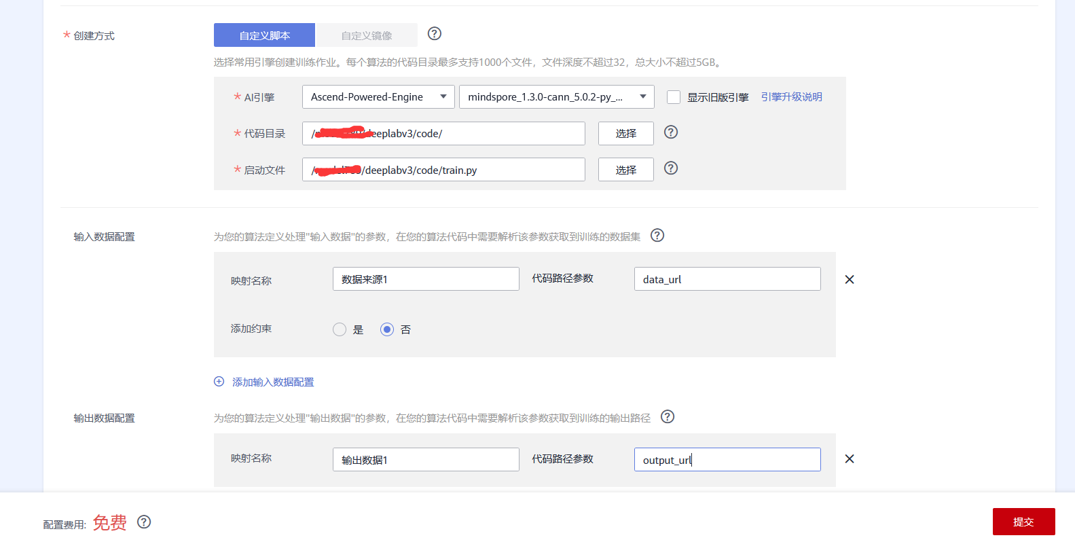Switch to the 自定义脚本 tab
The width and height of the screenshot is (1075, 542).
tap(264, 35)
